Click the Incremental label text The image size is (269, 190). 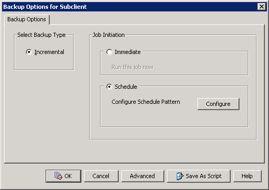(x=49, y=52)
